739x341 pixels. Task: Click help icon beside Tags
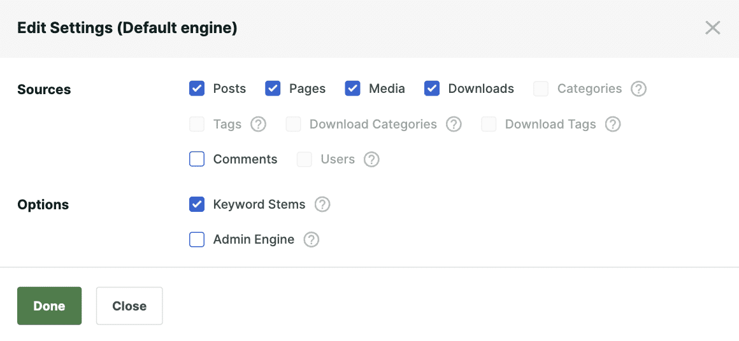point(258,124)
